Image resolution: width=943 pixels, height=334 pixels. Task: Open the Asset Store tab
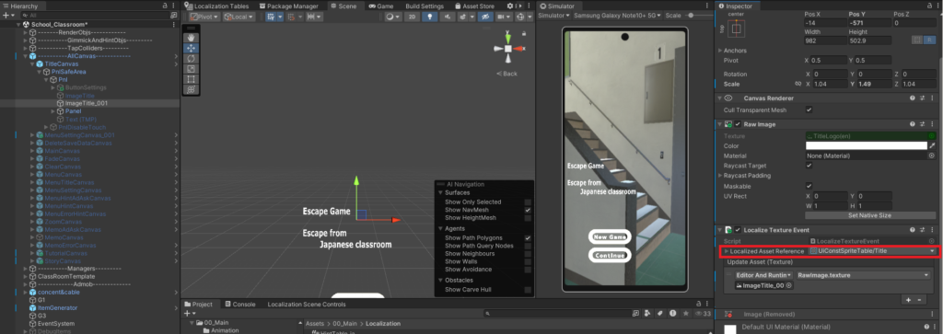pos(474,6)
